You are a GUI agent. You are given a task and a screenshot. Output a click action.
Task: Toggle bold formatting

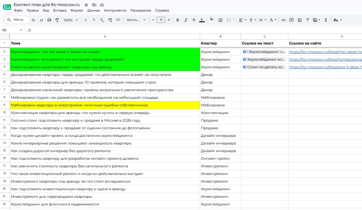tap(177, 20)
